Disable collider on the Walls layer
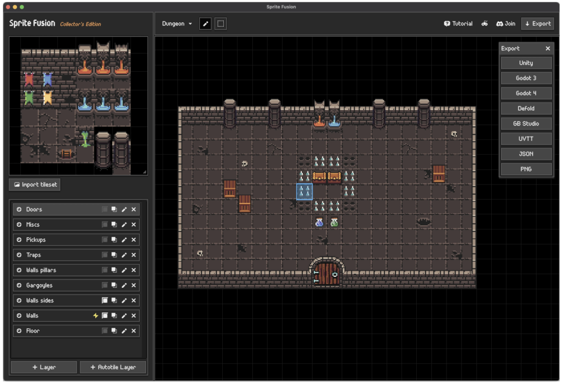Viewport: 562px width, 385px height. pyautogui.click(x=105, y=316)
